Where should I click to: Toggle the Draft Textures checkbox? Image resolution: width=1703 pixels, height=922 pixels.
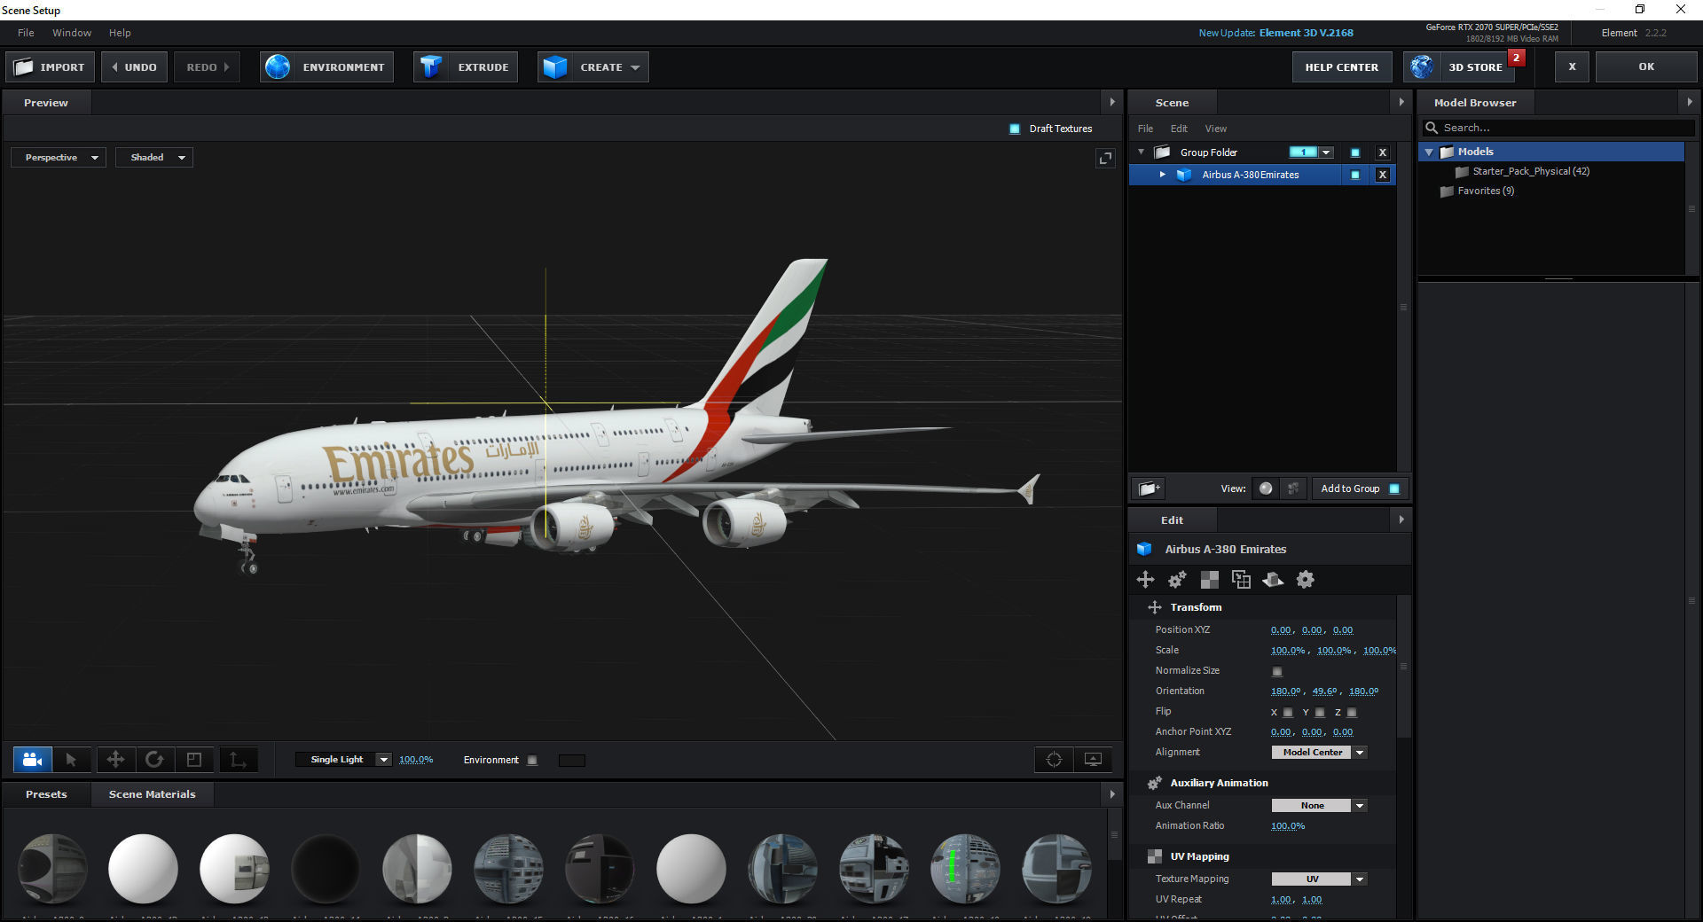click(x=1015, y=129)
